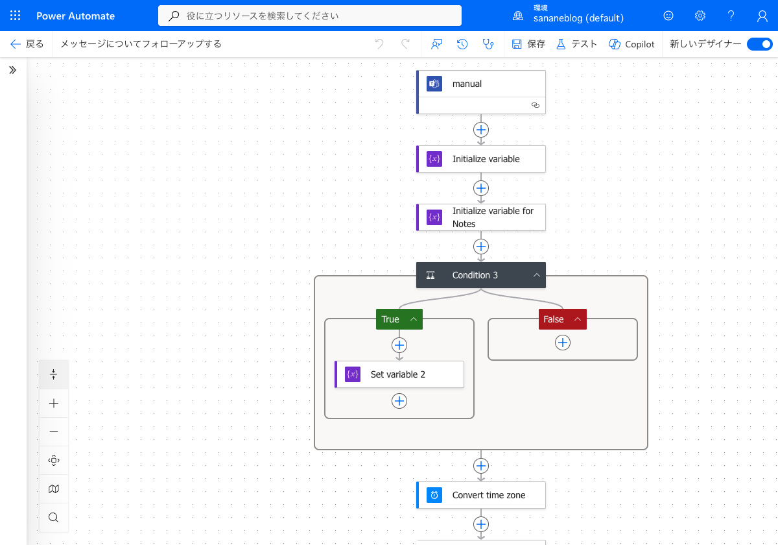
Task: Zoom out with the minus control
Action: 54,431
